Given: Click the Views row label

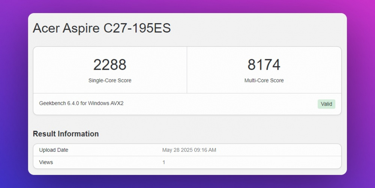Looking at the screenshot, I should click(46, 163).
